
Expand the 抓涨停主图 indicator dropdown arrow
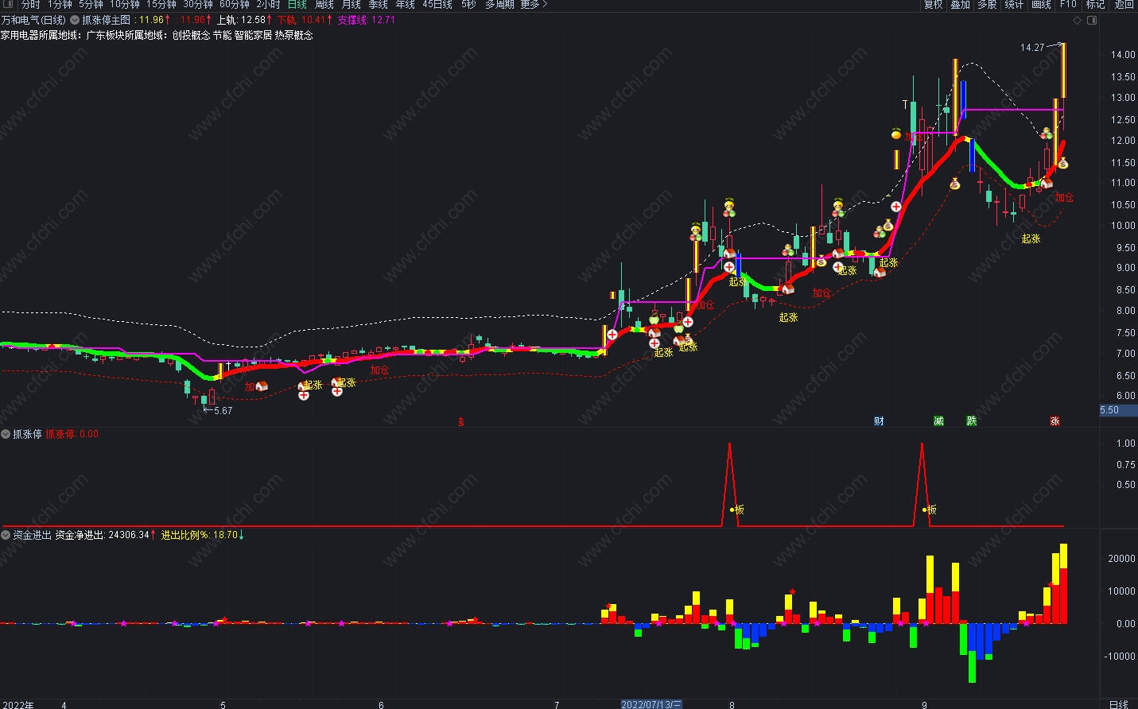[x=74, y=20]
